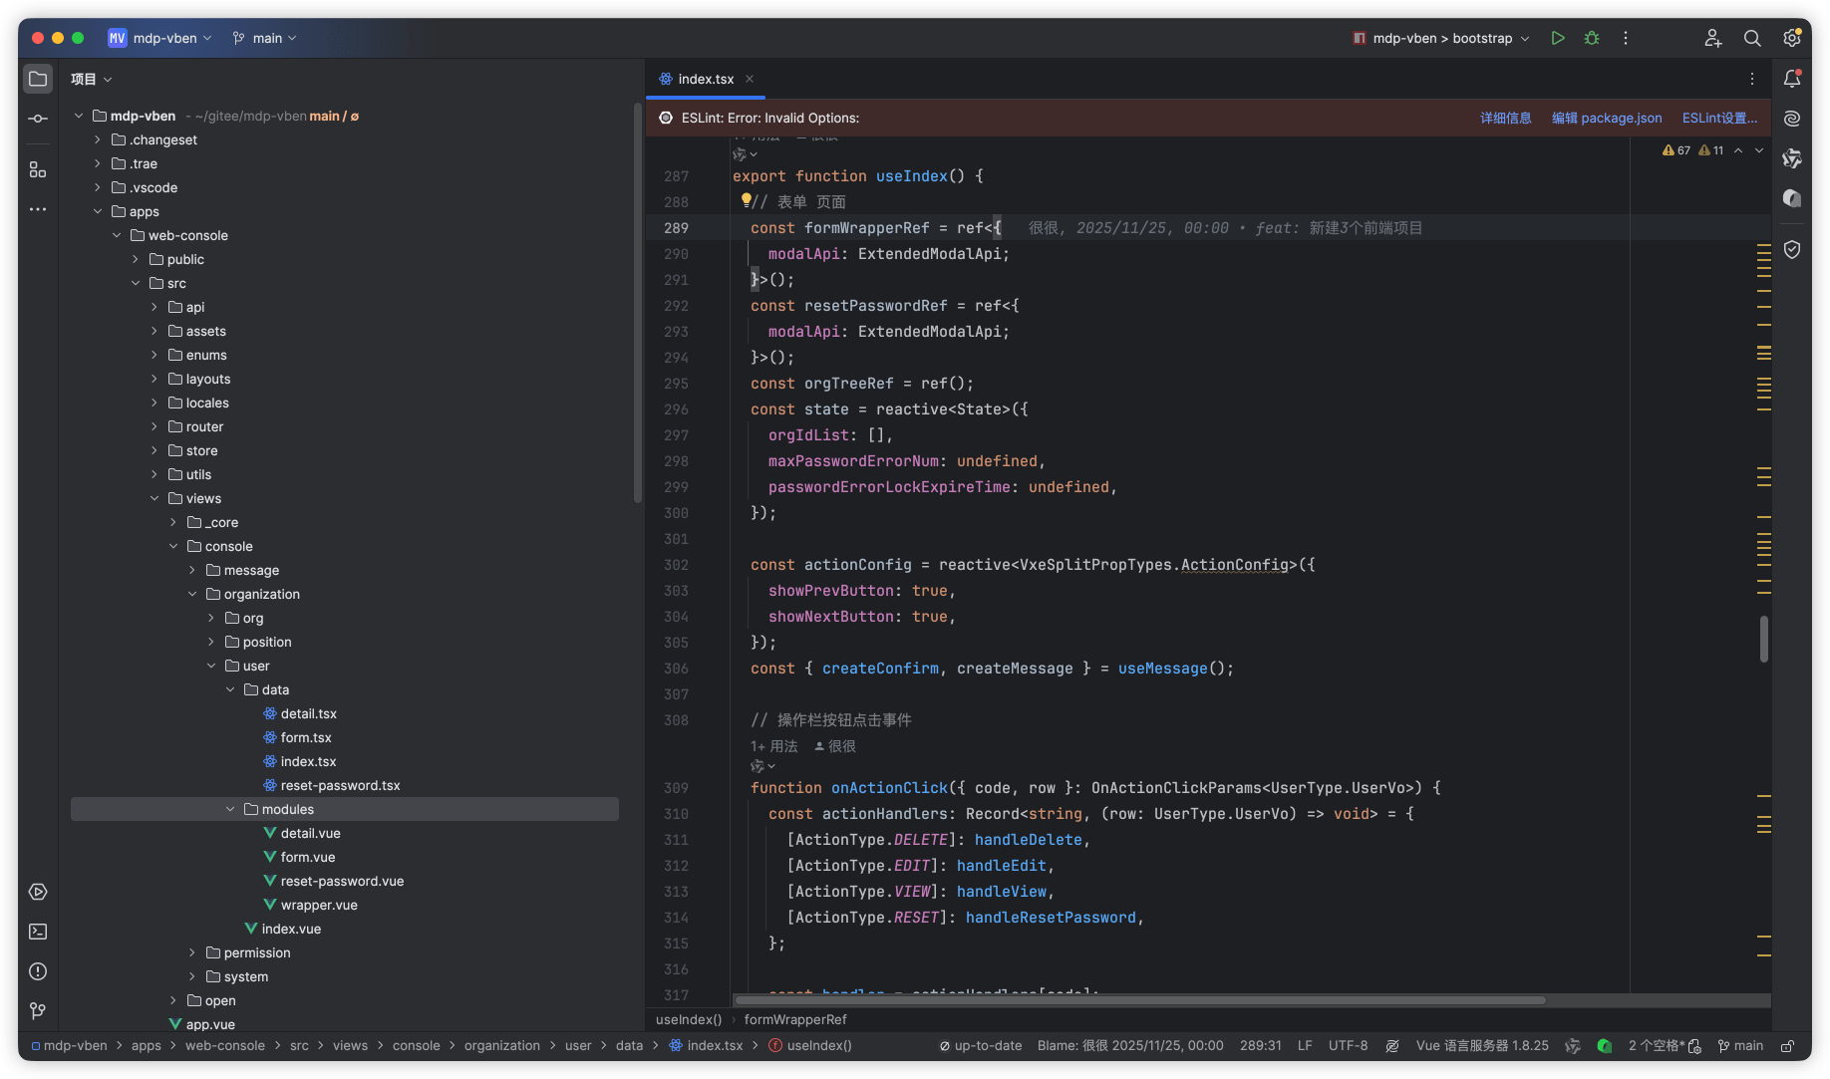Viewport: 1830px width, 1079px height.
Task: Click the Debug bug icon
Action: tap(1592, 38)
